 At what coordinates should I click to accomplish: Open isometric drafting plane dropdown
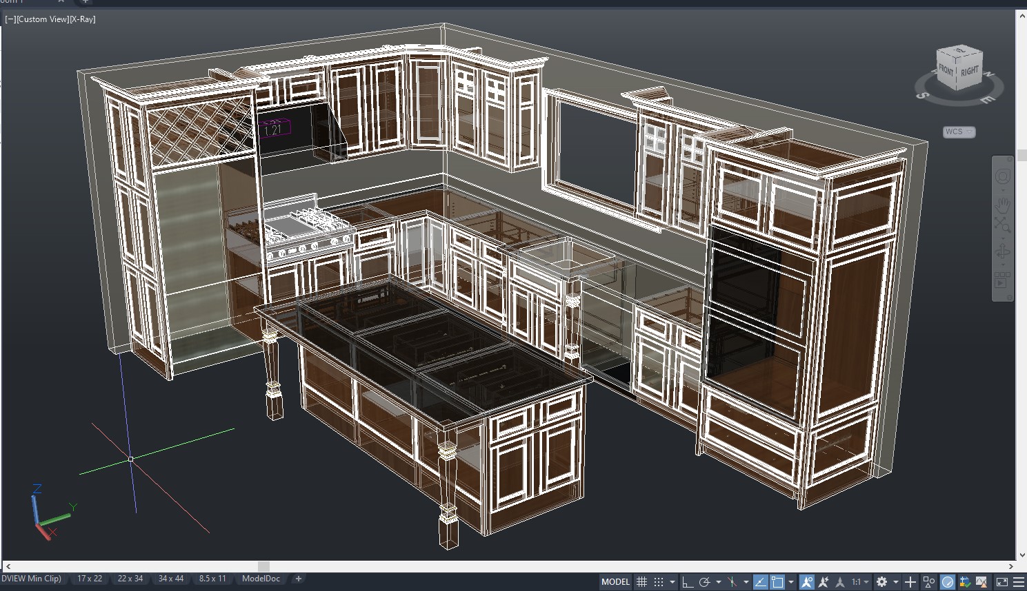(746, 582)
